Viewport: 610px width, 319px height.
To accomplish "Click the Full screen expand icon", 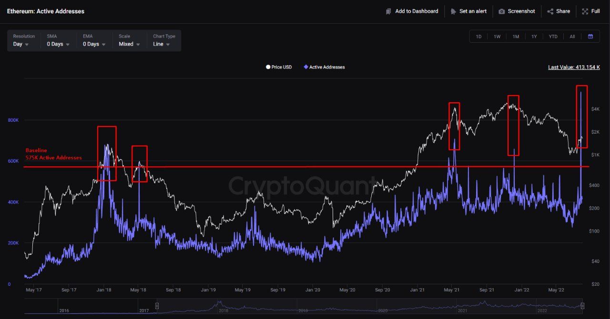I will [x=585, y=11].
